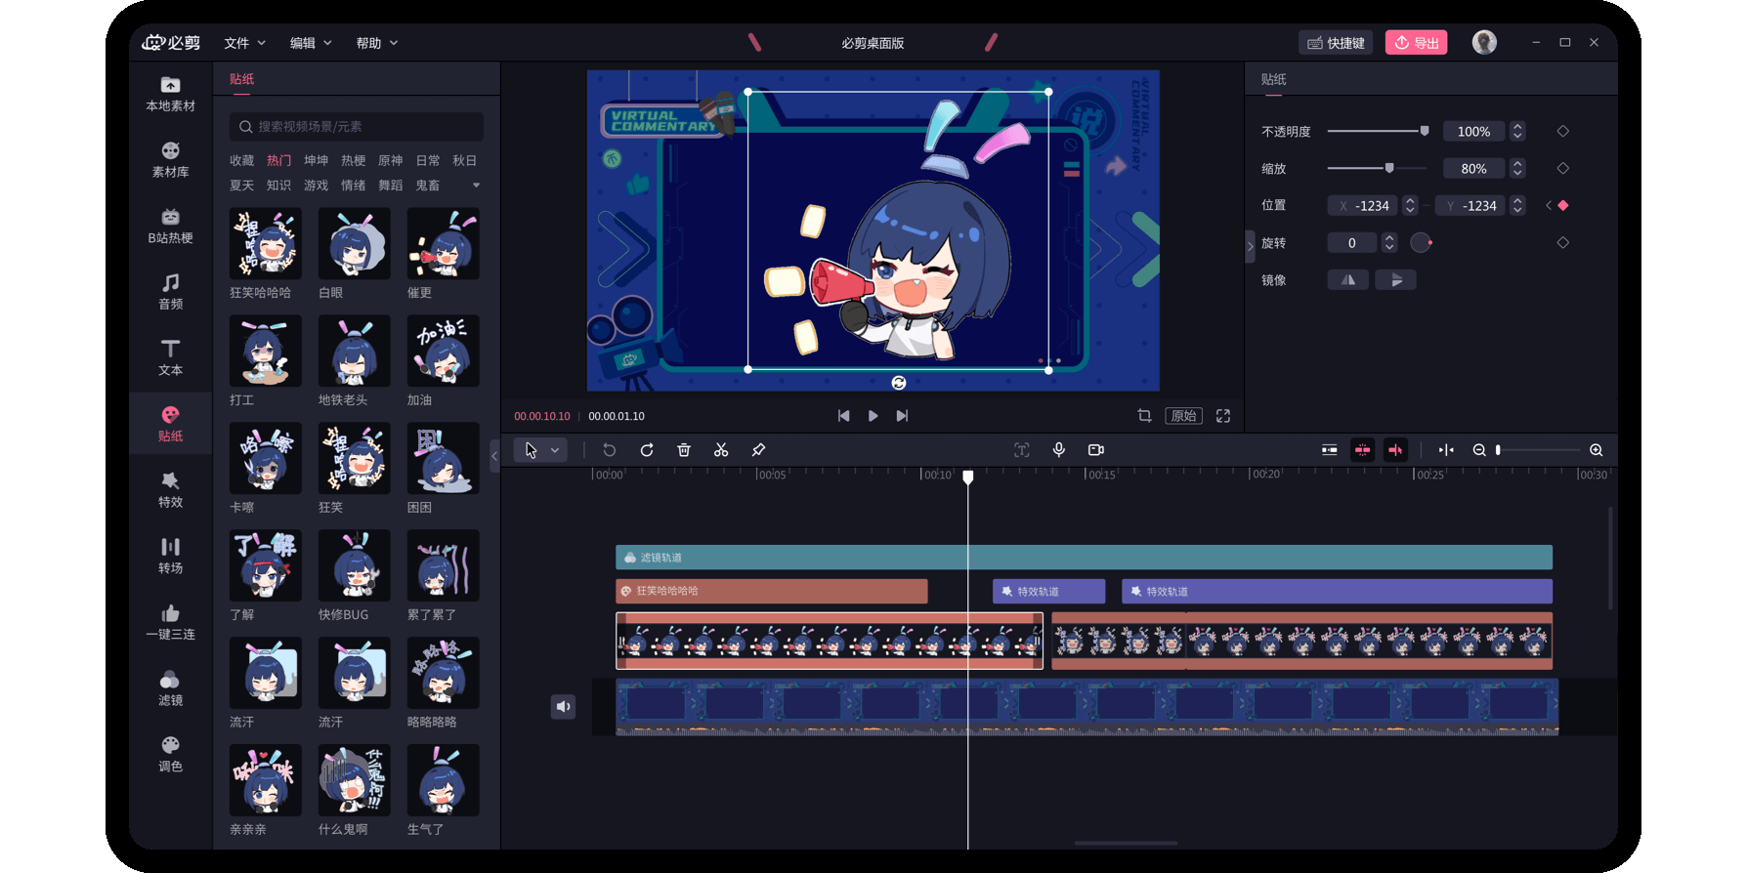1747x873 pixels.
Task: Toggle the 缩放 scale keyframe diamond
Action: click(1563, 168)
